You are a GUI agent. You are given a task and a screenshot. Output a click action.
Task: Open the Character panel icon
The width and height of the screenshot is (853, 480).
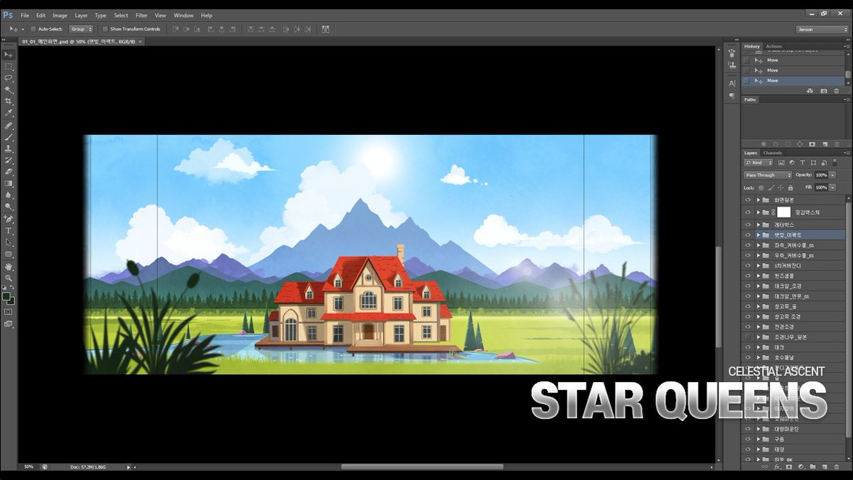click(x=732, y=84)
